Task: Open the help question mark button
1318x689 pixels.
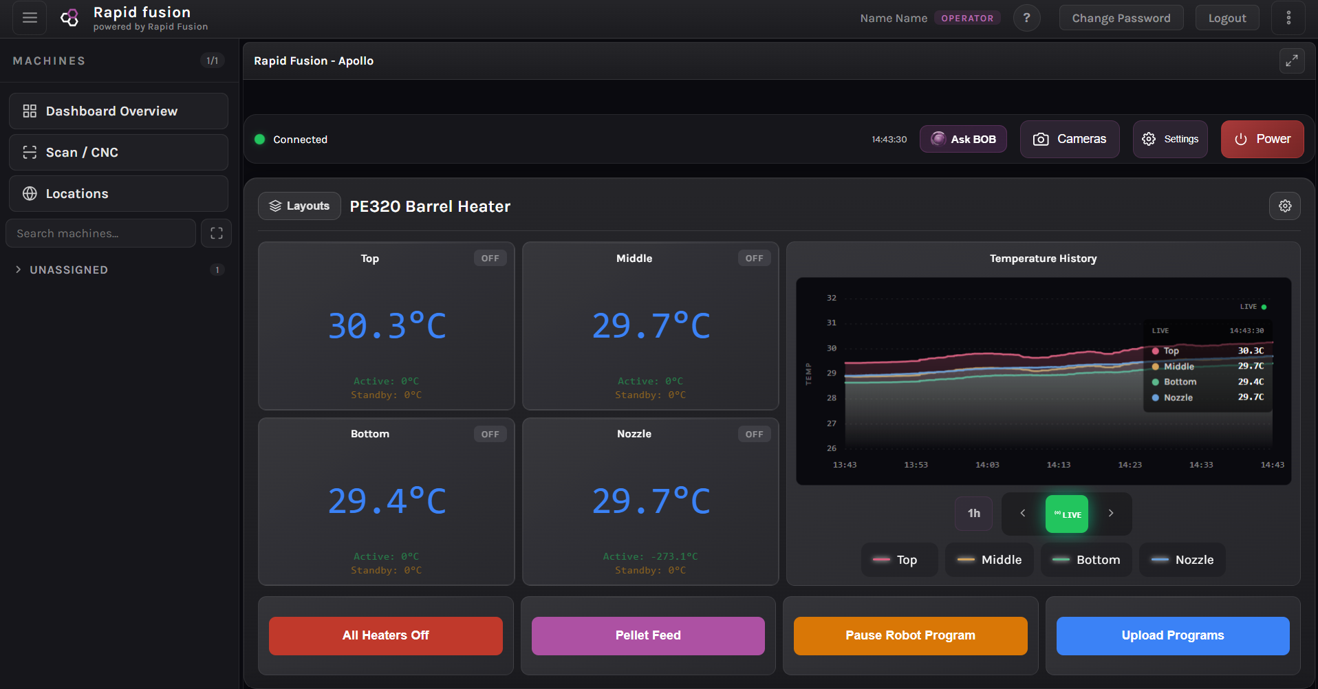Action: pyautogui.click(x=1026, y=18)
